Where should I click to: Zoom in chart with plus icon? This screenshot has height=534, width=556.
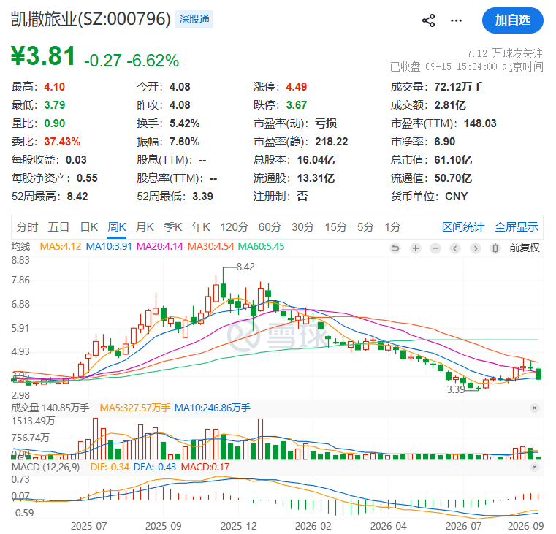point(416,248)
